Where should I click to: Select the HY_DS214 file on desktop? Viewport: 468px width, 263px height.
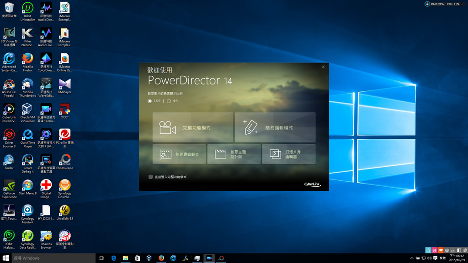point(46,213)
